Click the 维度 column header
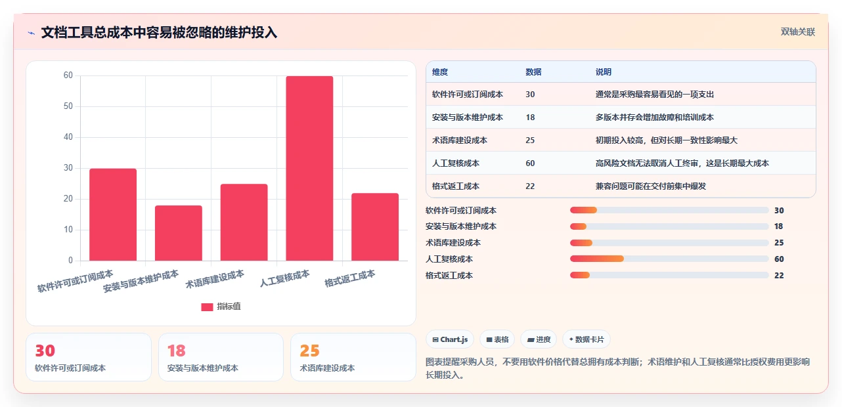 click(440, 72)
